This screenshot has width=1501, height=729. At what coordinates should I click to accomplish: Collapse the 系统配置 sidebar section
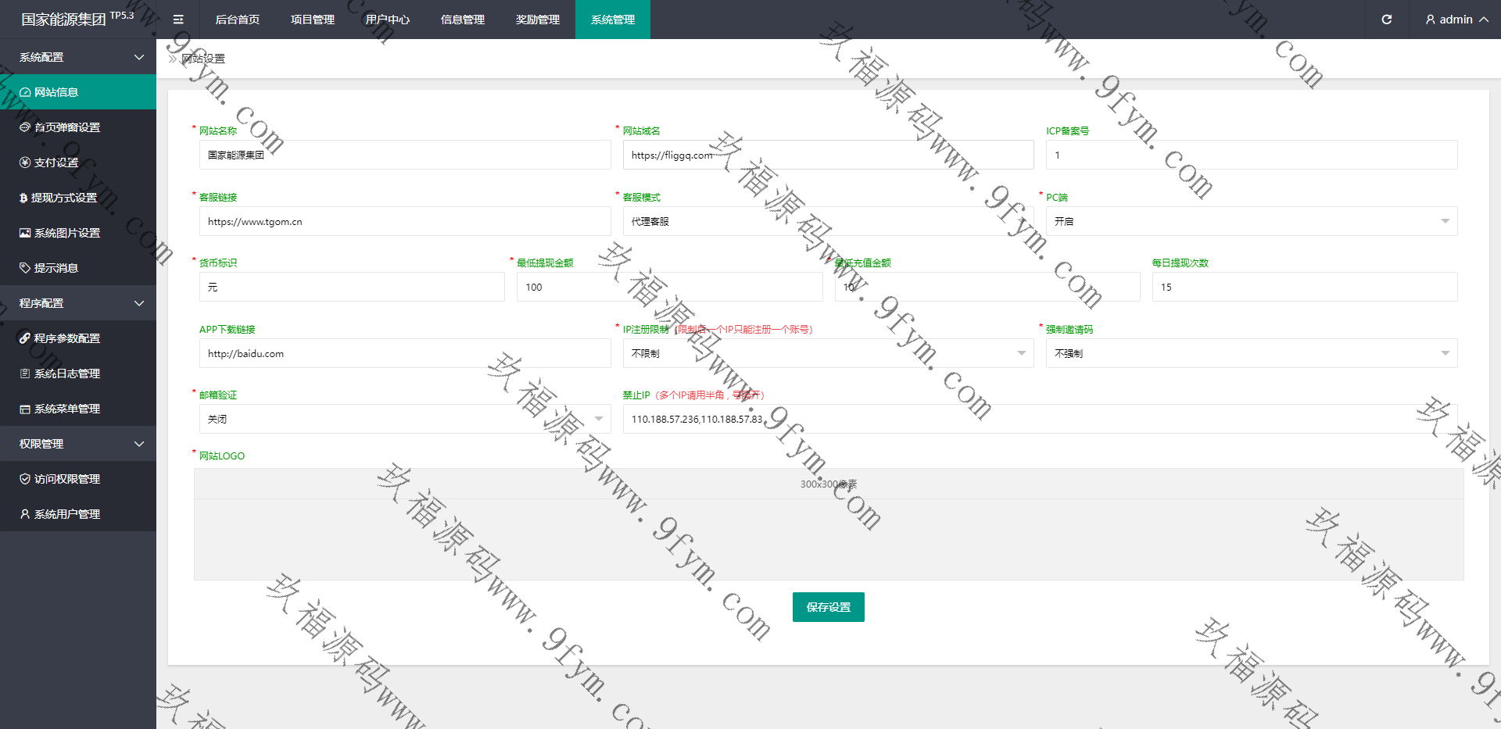coord(78,57)
